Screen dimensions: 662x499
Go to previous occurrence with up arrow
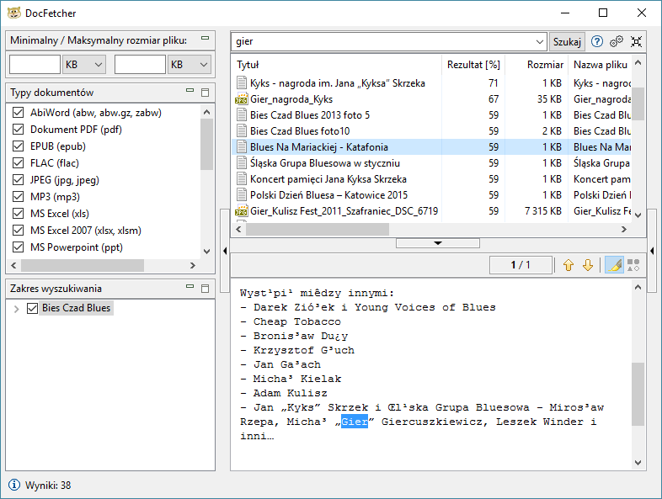point(569,265)
